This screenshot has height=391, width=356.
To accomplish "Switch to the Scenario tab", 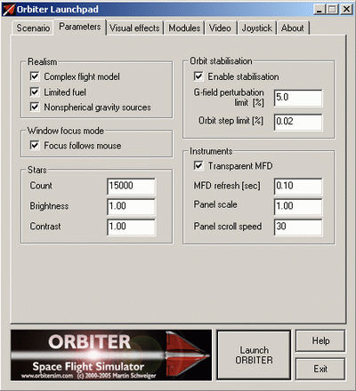I will click(x=33, y=28).
